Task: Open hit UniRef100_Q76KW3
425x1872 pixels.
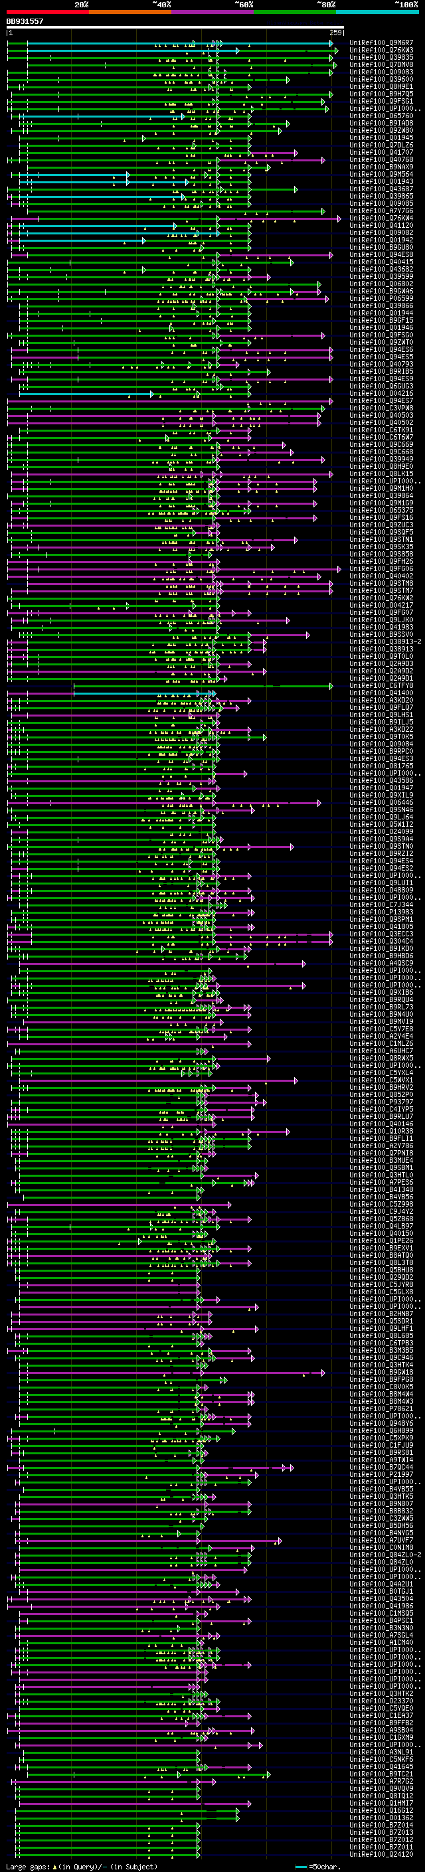Action: [x=381, y=50]
